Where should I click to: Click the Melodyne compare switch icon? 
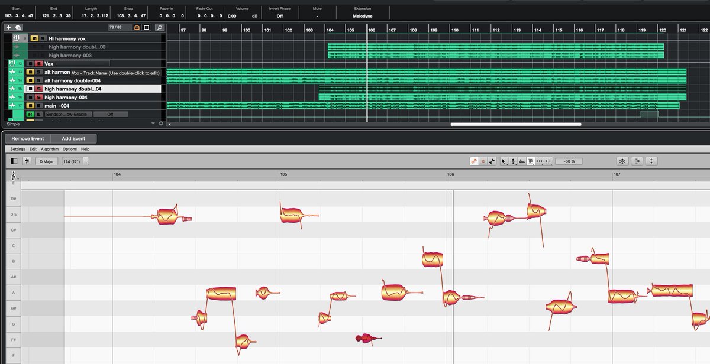click(x=27, y=161)
